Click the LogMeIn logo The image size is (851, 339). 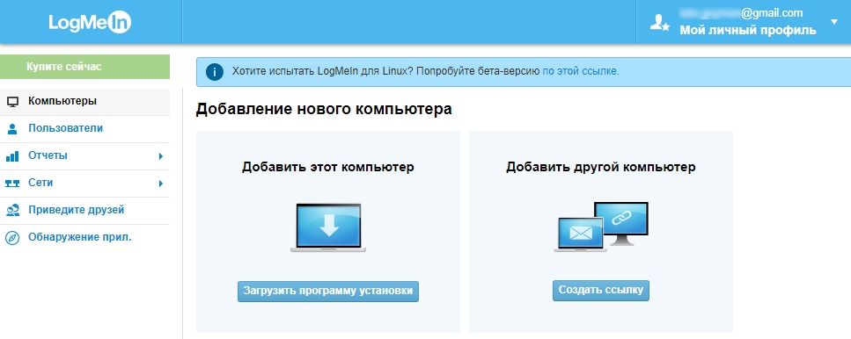90,22
